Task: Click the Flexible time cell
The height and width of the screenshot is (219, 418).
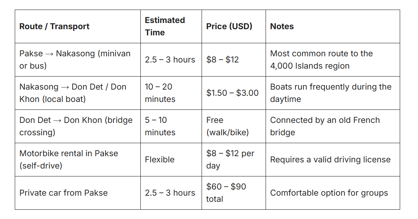Action: point(171,160)
